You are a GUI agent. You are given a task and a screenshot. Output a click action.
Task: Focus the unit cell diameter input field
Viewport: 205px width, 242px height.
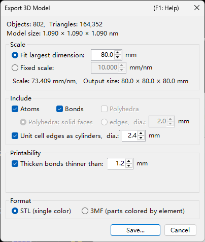(130, 135)
